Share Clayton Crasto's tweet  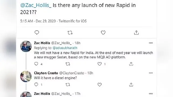(x=131, y=84)
